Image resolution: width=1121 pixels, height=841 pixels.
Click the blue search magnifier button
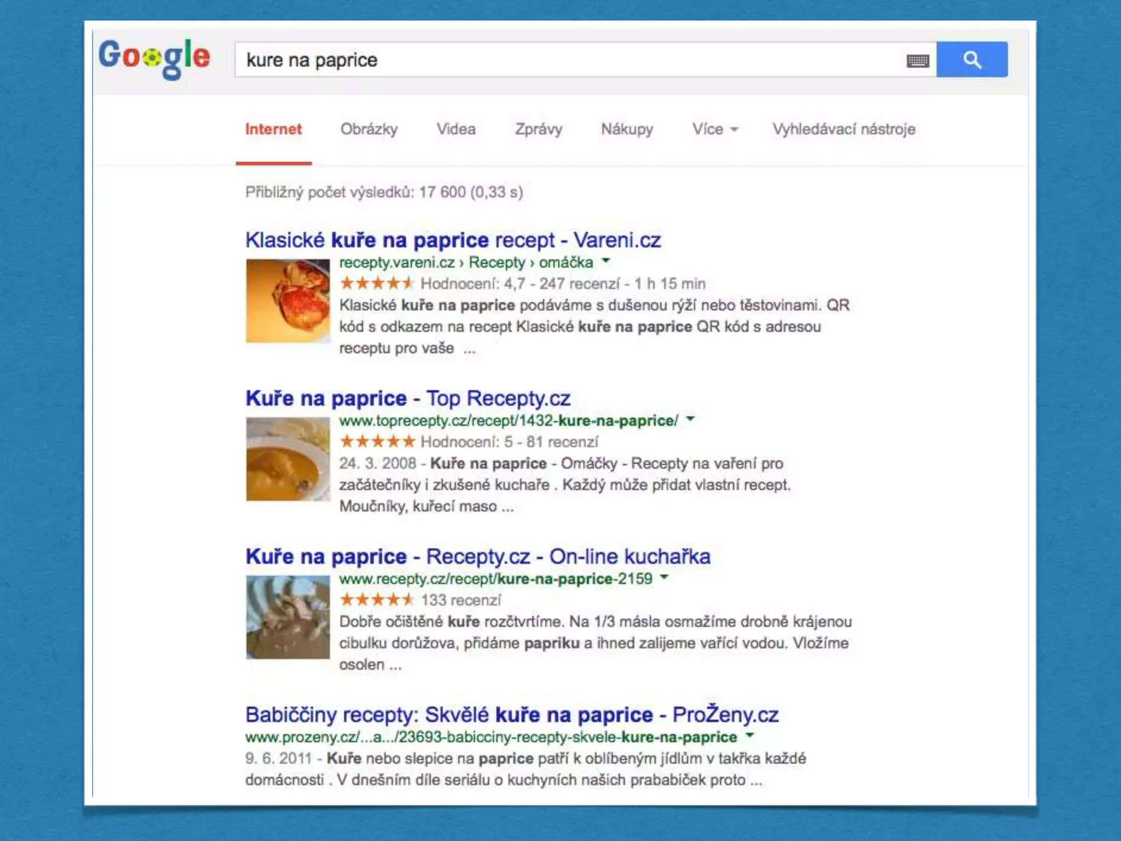(972, 59)
